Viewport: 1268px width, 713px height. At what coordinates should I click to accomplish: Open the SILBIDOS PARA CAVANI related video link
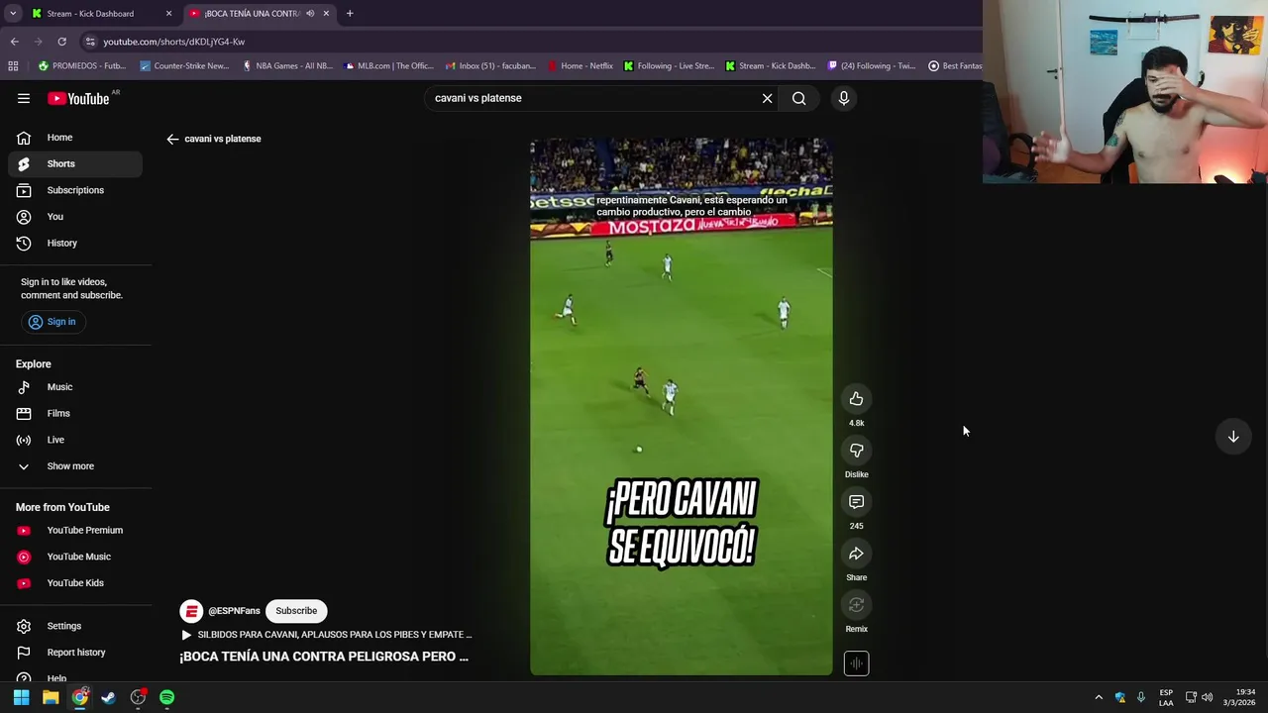tap(326, 635)
